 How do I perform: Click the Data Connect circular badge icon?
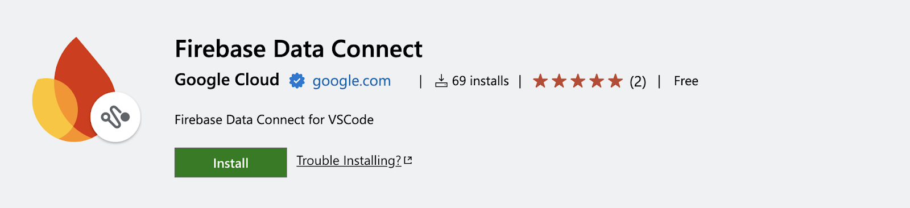115,117
